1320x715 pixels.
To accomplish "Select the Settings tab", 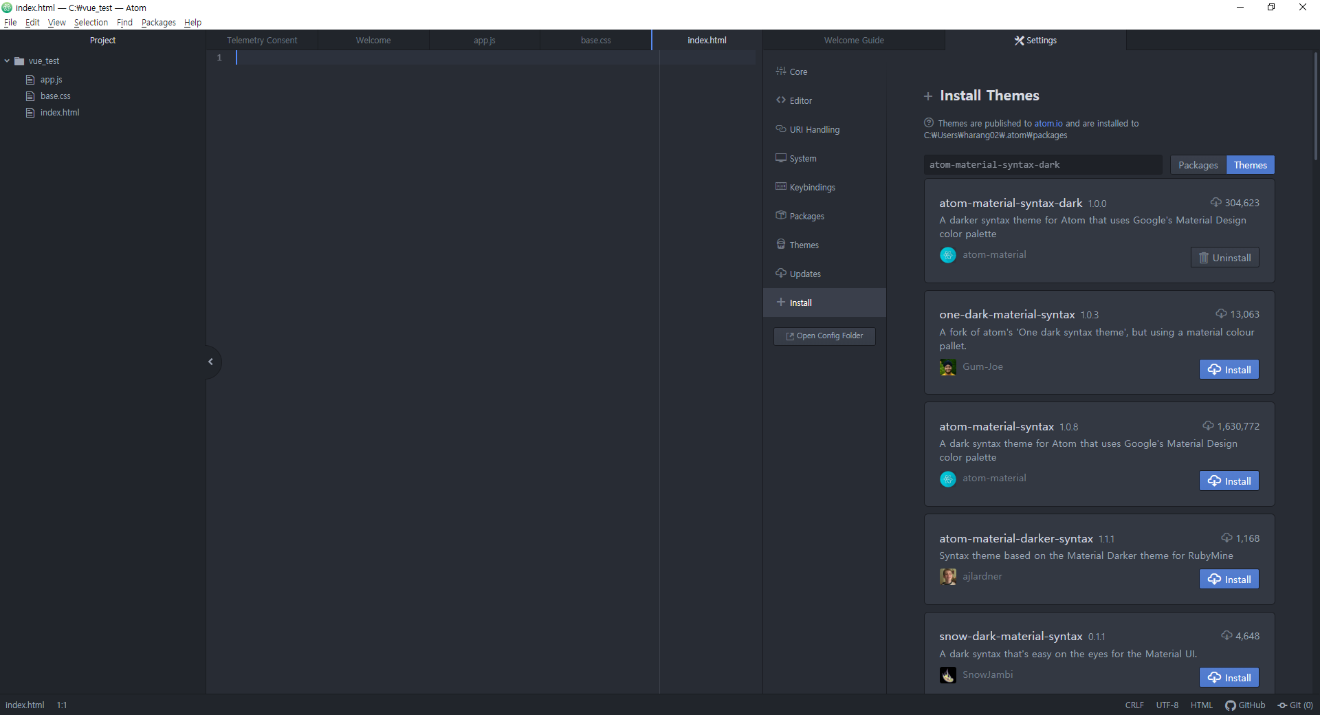I will [1035, 41].
